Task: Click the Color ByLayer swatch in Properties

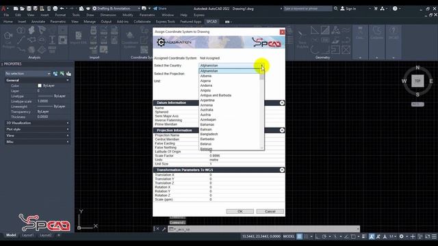Action: point(40,85)
